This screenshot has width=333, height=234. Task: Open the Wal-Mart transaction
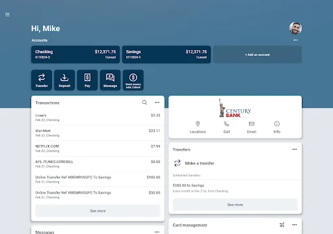point(98,133)
